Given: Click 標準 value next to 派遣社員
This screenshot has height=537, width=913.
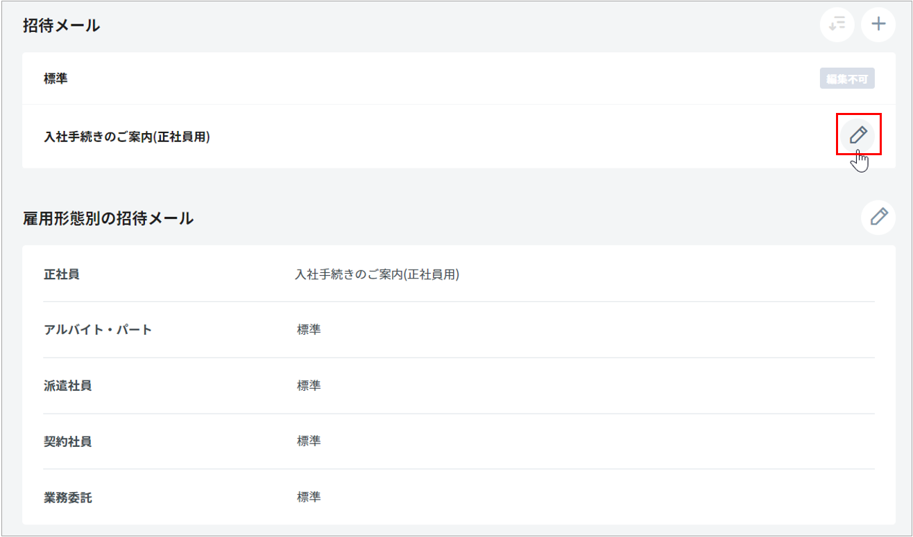Looking at the screenshot, I should pyautogui.click(x=309, y=386).
